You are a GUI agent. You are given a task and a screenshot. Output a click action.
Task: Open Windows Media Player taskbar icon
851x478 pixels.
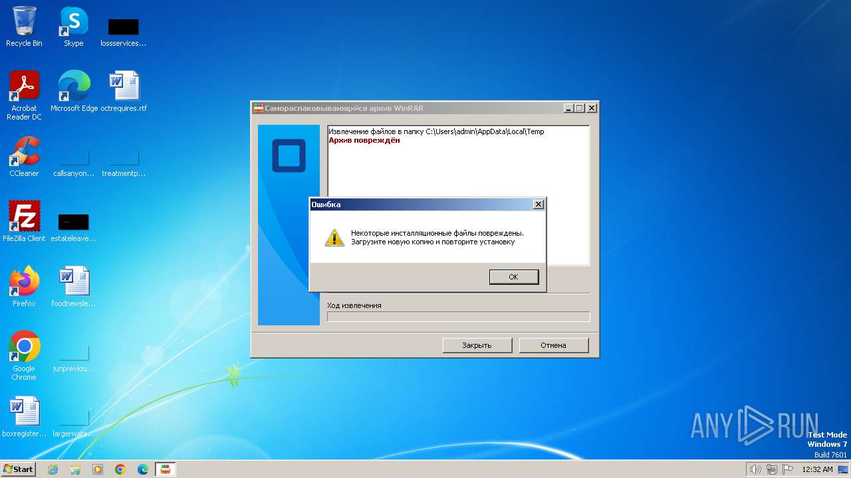pos(98,469)
